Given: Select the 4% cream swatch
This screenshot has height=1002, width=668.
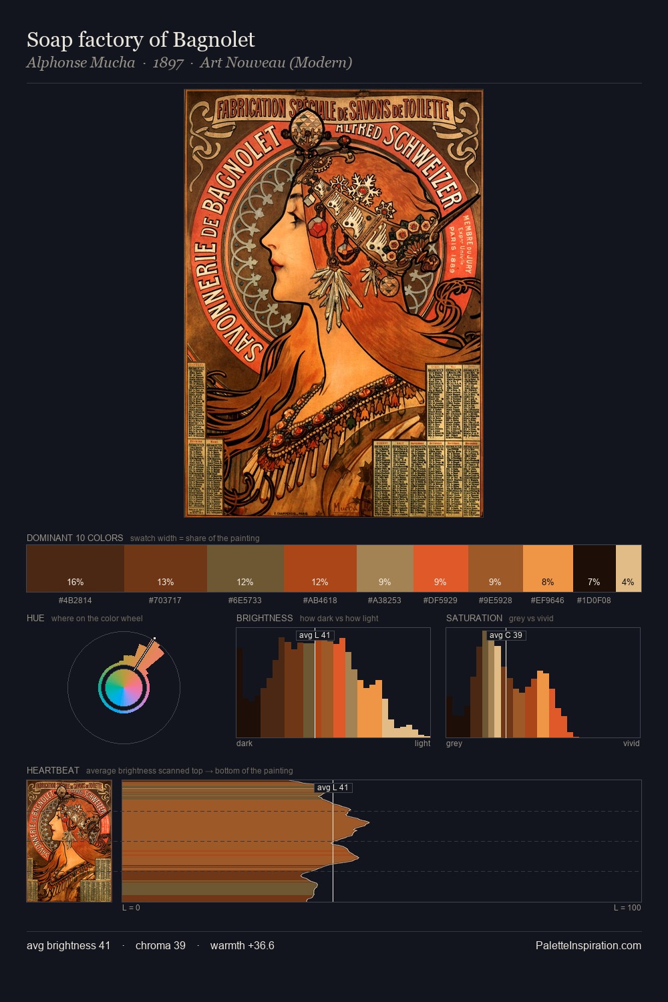Looking at the screenshot, I should pyautogui.click(x=628, y=568).
